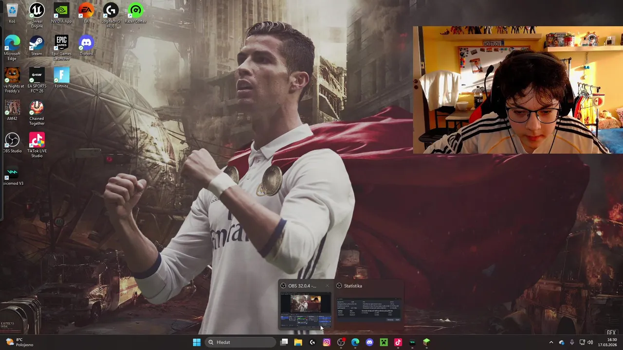Viewport: 623px width, 350px height.
Task: Close the OBS 32.0.4 preview with its X
Action: click(327, 286)
